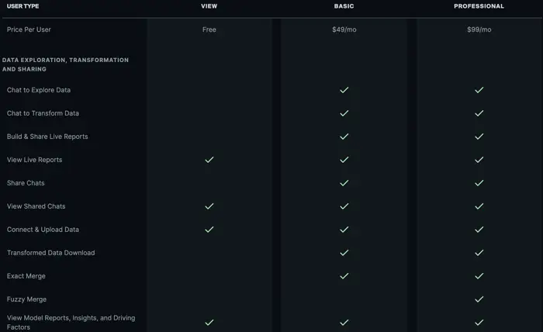Click Basic checkmark for Build & Share Live Reports
The width and height of the screenshot is (543, 332).
coord(344,137)
